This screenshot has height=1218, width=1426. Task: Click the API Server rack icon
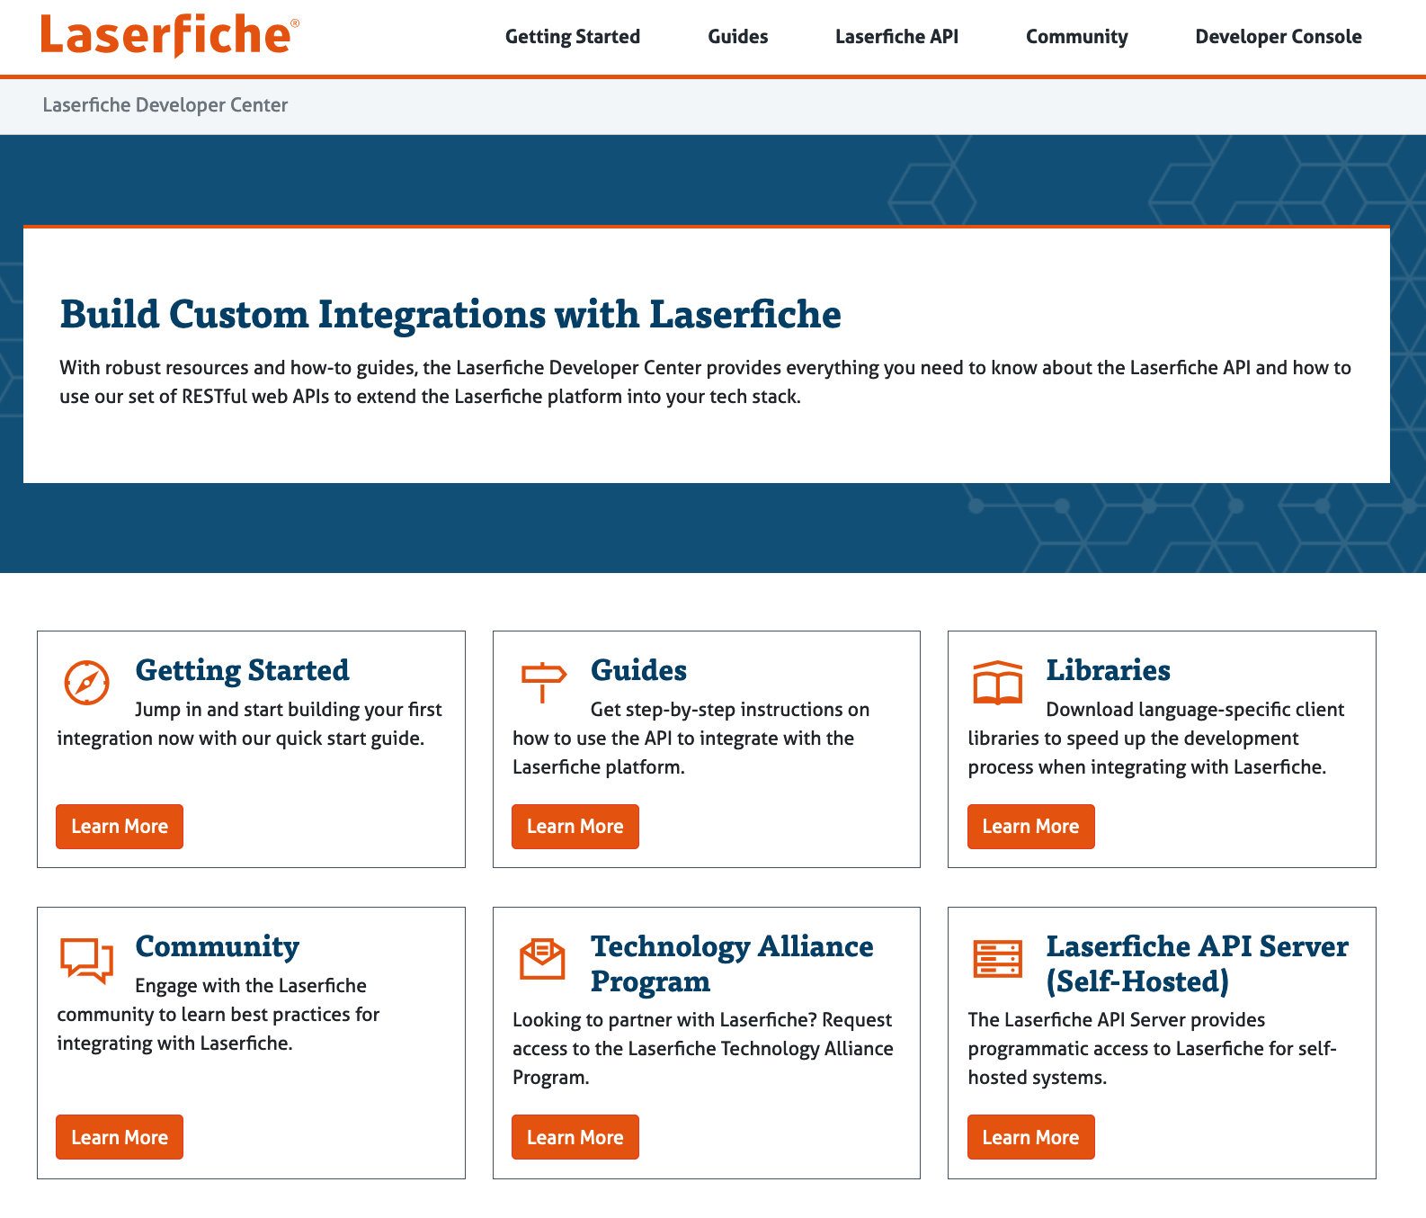click(x=998, y=959)
